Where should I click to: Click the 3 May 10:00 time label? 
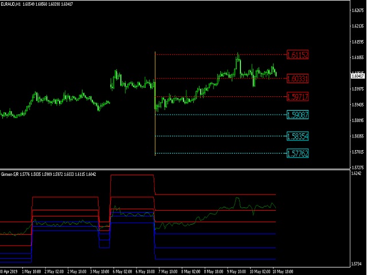100,272
